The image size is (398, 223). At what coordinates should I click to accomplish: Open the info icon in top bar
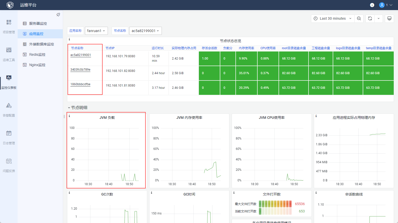point(372,5)
